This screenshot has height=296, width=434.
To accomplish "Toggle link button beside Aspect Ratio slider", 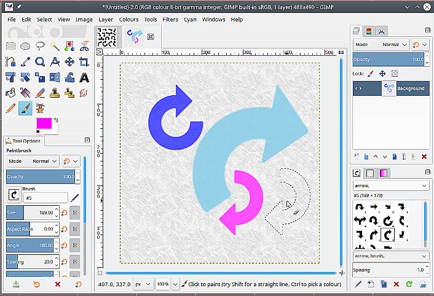I will point(75,229).
